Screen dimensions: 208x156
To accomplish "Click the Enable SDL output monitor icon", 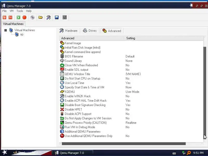I will pos(62,69).
